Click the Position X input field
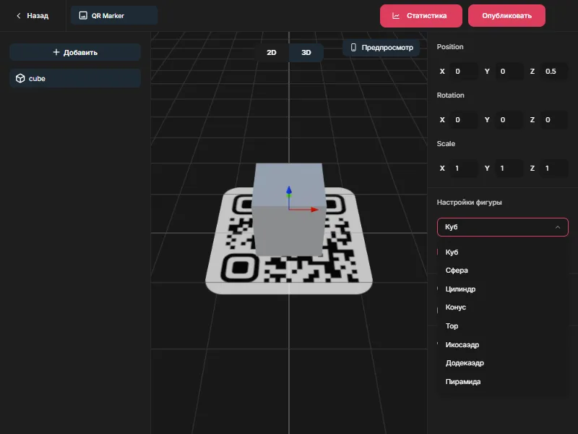The image size is (578, 434). (x=464, y=71)
